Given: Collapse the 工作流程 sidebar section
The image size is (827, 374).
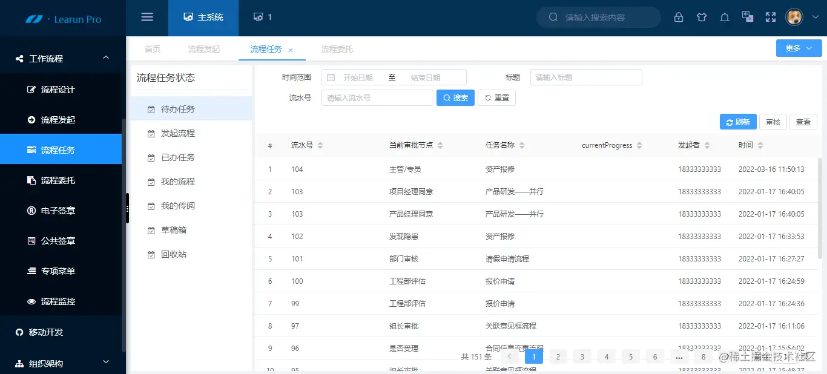Looking at the screenshot, I should [61, 58].
